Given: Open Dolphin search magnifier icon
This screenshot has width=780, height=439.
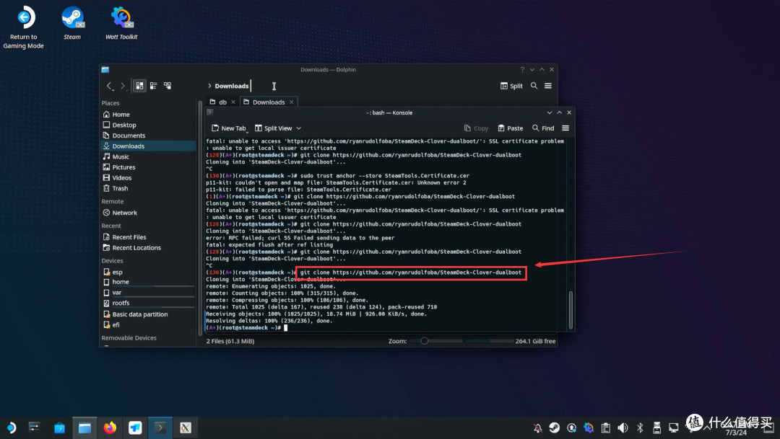Looking at the screenshot, I should tap(534, 86).
